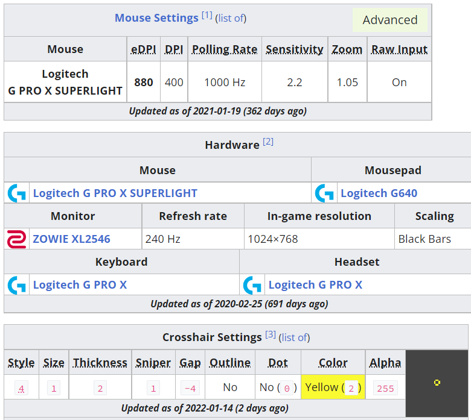Click the ZOWIE logo beside XL2546
Image resolution: width=471 pixels, height=420 pixels.
pyautogui.click(x=17, y=239)
